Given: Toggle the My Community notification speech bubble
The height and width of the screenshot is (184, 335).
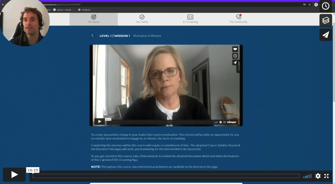Looking at the screenshot, I should [x=239, y=18].
